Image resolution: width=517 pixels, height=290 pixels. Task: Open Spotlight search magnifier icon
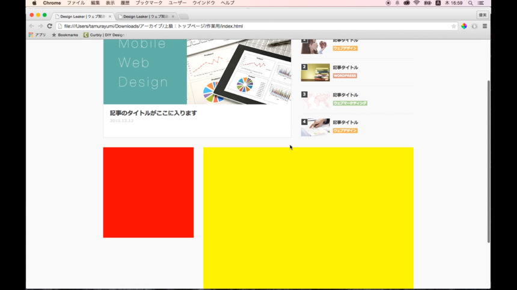tap(471, 3)
